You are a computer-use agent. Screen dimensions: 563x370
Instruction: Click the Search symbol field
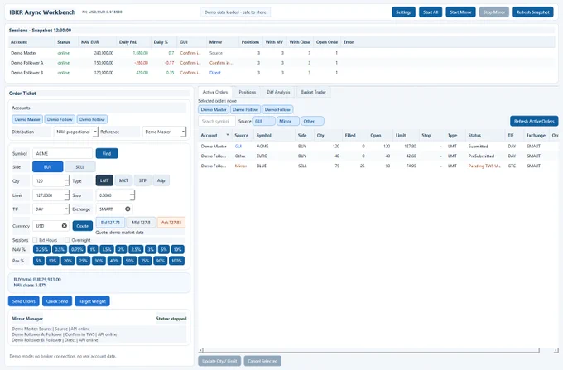[x=217, y=121]
